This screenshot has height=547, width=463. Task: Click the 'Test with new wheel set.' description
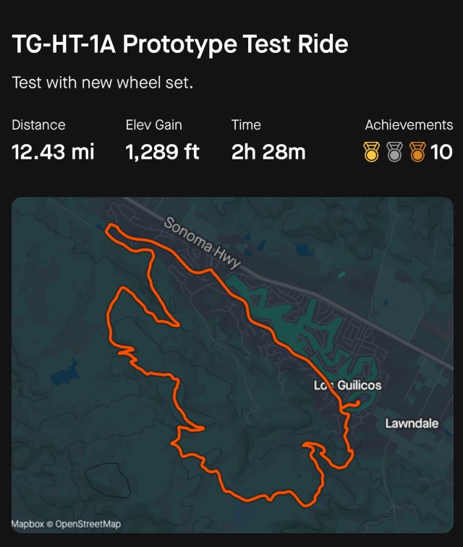(x=103, y=83)
